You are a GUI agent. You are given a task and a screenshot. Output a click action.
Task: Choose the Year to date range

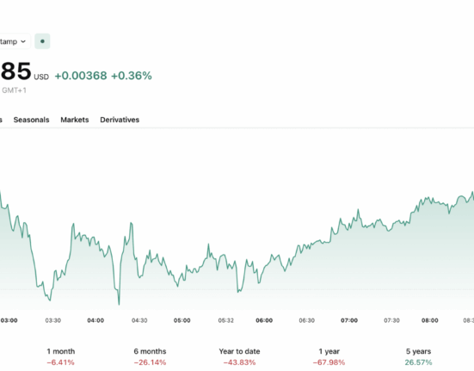pyautogui.click(x=239, y=356)
